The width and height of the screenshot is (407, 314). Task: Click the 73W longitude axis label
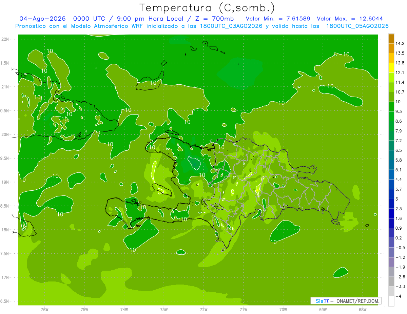coord(164,309)
